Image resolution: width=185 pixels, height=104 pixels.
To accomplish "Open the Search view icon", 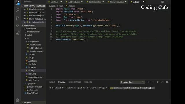I will 18,10.
